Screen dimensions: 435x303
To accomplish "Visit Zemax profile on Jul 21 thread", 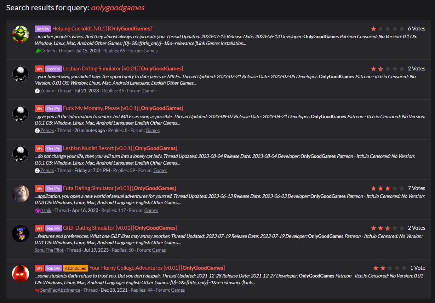I will pos(47,91).
